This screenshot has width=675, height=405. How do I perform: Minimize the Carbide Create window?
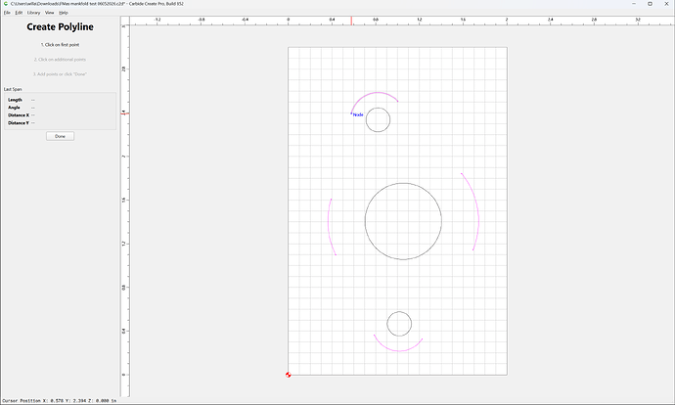point(634,4)
